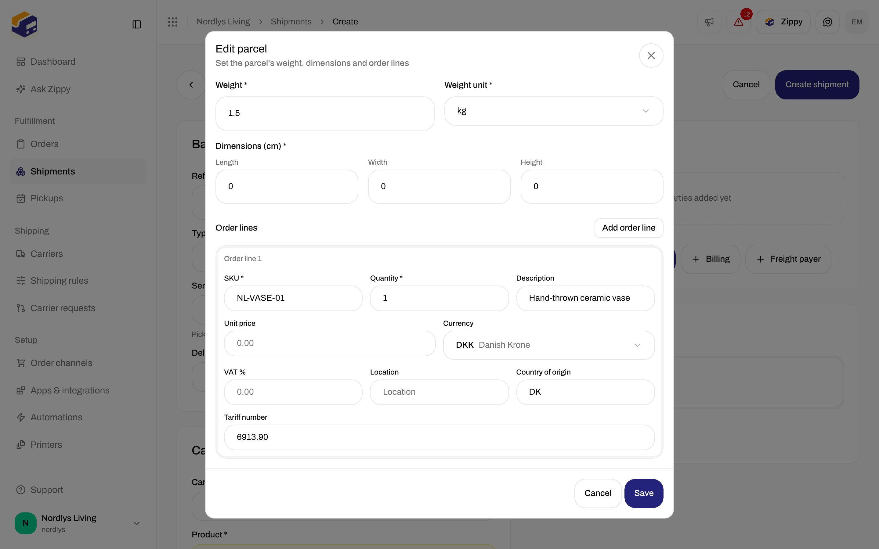Click the Weight input field
This screenshot has width=879, height=549.
325,113
